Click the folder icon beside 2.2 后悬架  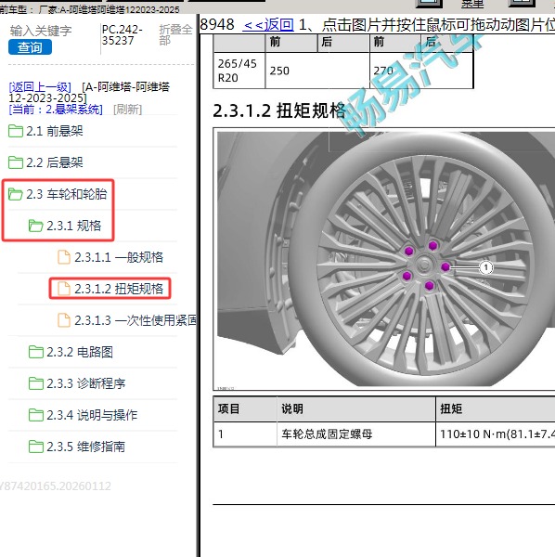tap(16, 162)
